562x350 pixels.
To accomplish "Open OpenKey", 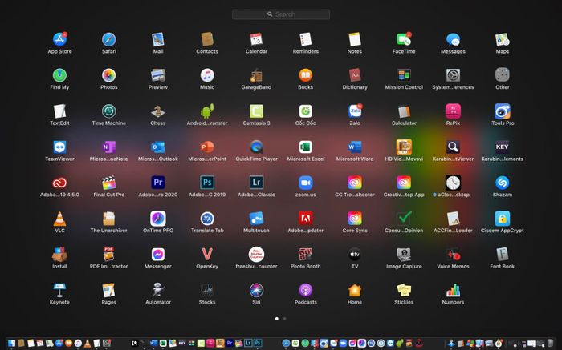I will [207, 254].
